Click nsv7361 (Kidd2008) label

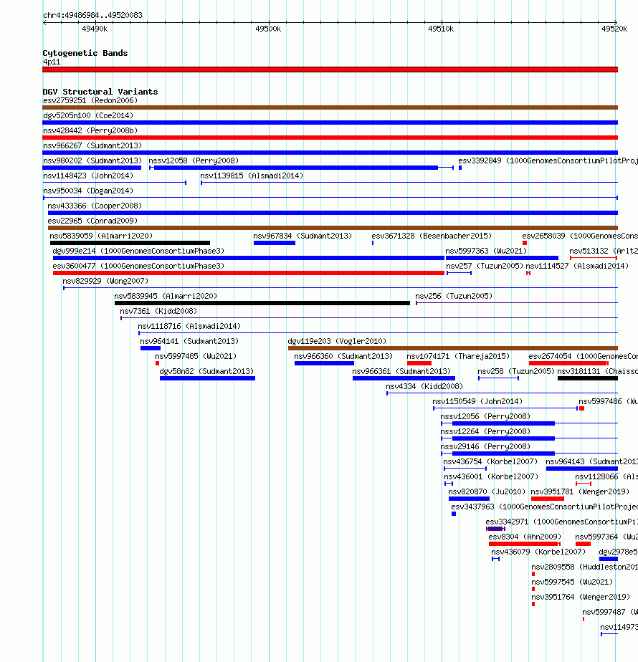[158, 311]
